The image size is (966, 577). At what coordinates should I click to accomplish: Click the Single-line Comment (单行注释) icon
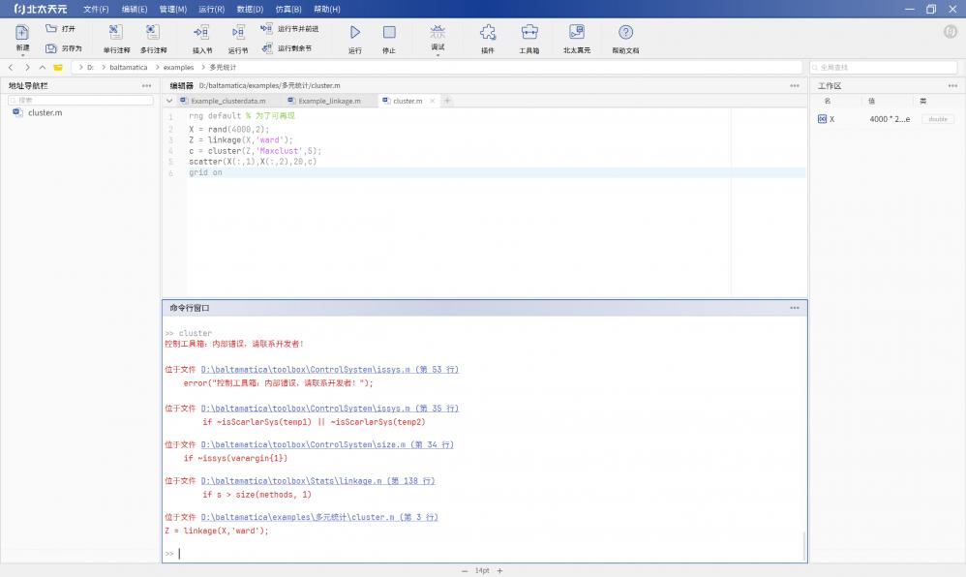coord(116,33)
